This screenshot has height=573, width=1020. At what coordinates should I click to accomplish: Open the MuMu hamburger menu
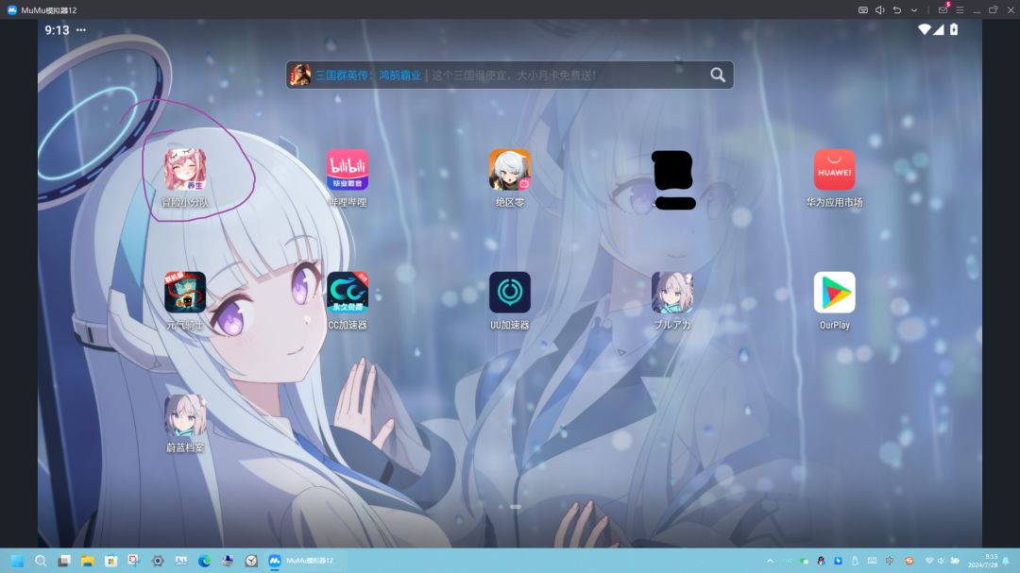(960, 9)
